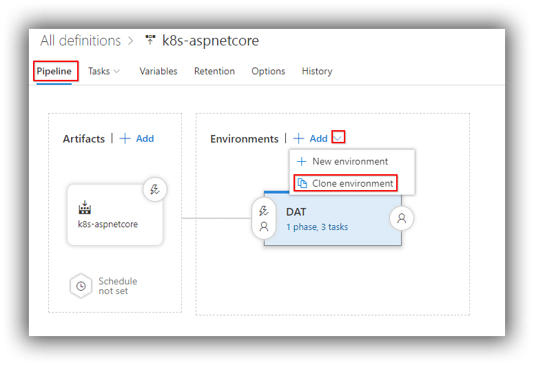Open artifact continuous deployment trigger lightning icon
Viewport: 534px width, 365px height.
coord(155,189)
